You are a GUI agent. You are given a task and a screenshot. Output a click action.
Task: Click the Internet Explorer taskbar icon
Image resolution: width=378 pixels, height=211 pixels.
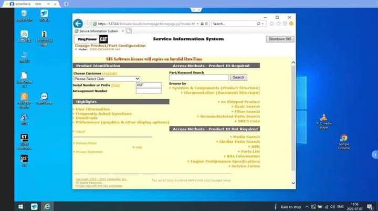tap(48, 206)
